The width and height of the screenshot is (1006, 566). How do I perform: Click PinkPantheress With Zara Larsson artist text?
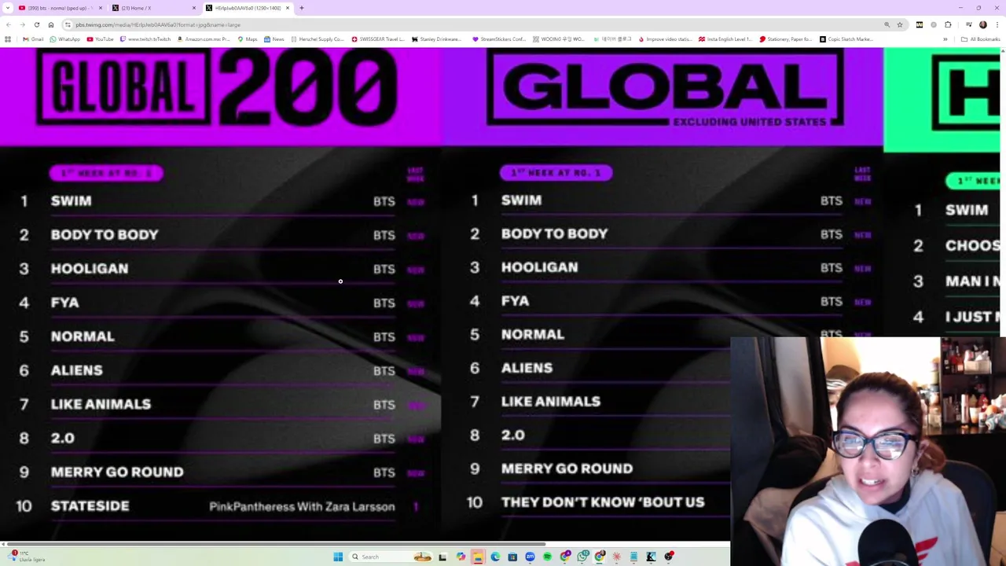pyautogui.click(x=302, y=506)
